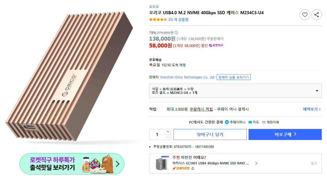Click the star rating icons
The width and height of the screenshot is (327, 178).
click(158, 20)
